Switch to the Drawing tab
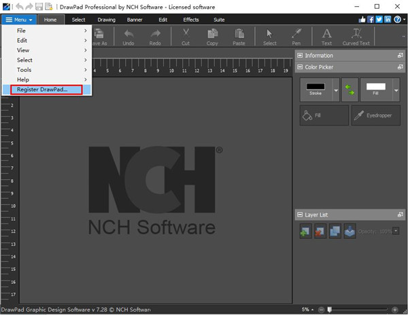The image size is (408, 315). click(x=107, y=20)
